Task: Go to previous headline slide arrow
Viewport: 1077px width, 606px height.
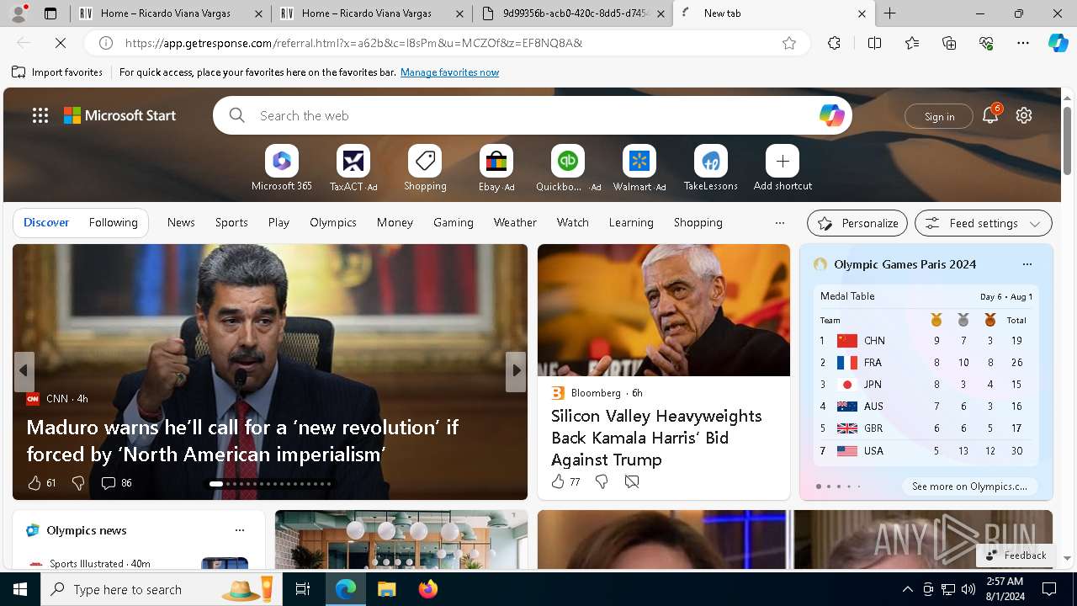Action: coord(24,370)
